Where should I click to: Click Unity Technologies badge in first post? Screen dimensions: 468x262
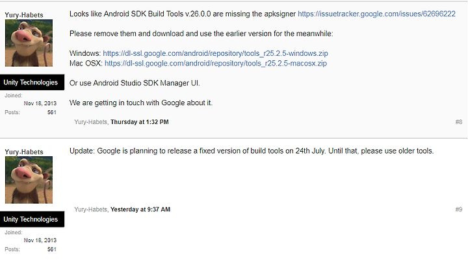[32, 82]
